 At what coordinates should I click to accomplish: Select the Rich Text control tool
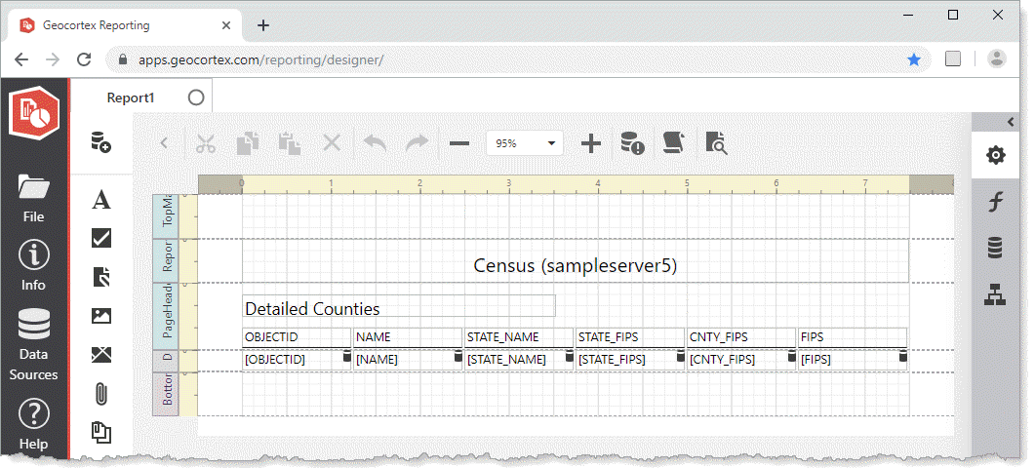pyautogui.click(x=101, y=277)
